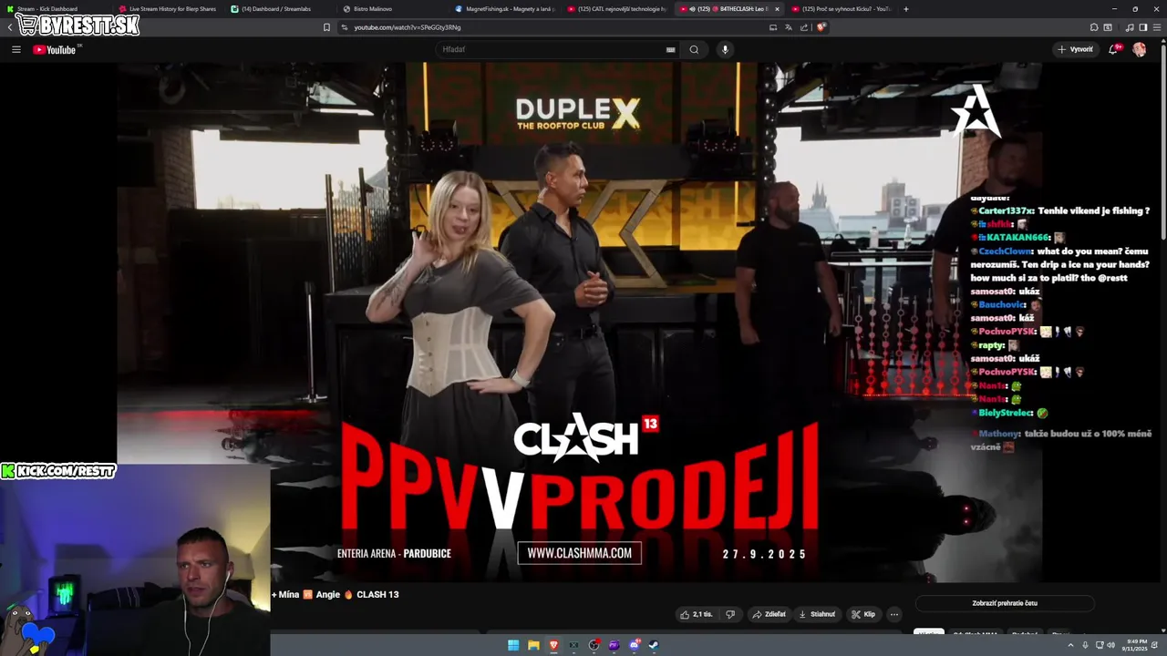Screen dimensions: 1167x656
Task: Open the YouTube hamburger guide menu
Action: [16, 49]
